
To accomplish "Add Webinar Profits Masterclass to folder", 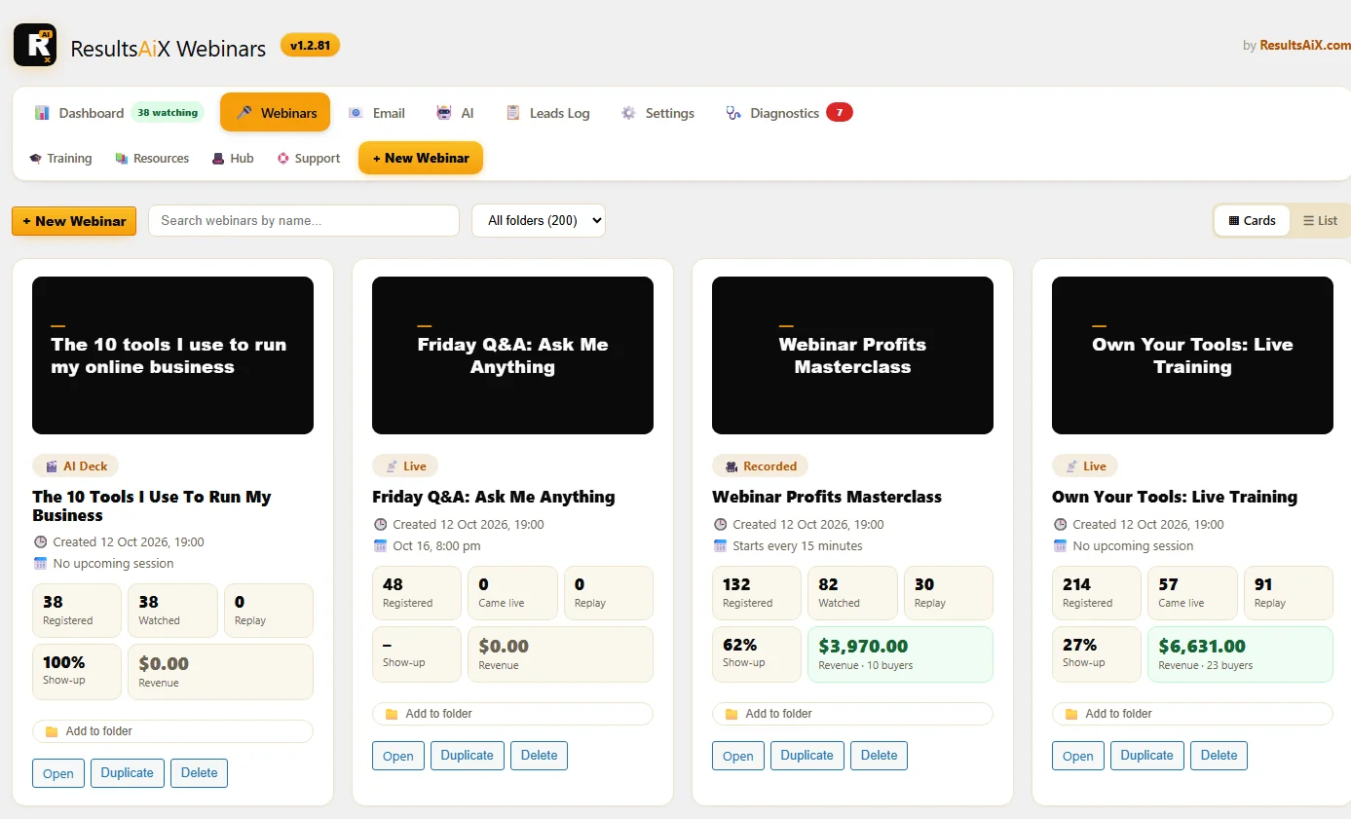I will pyautogui.click(x=852, y=714).
